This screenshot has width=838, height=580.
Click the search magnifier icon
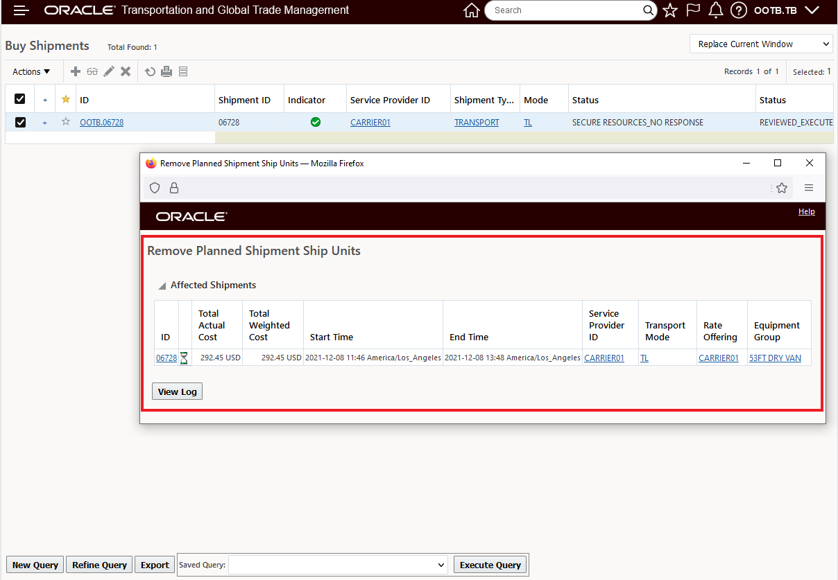649,10
